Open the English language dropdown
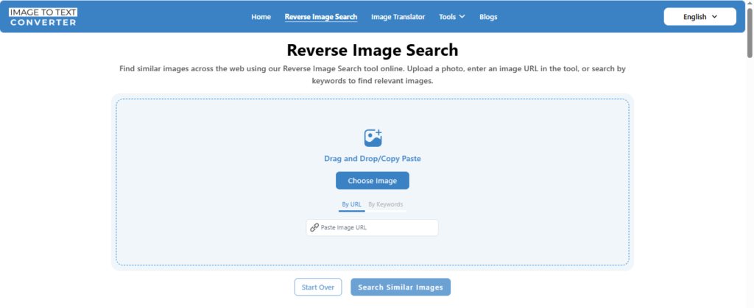Screen dimensions: 754x308 [x=699, y=17]
